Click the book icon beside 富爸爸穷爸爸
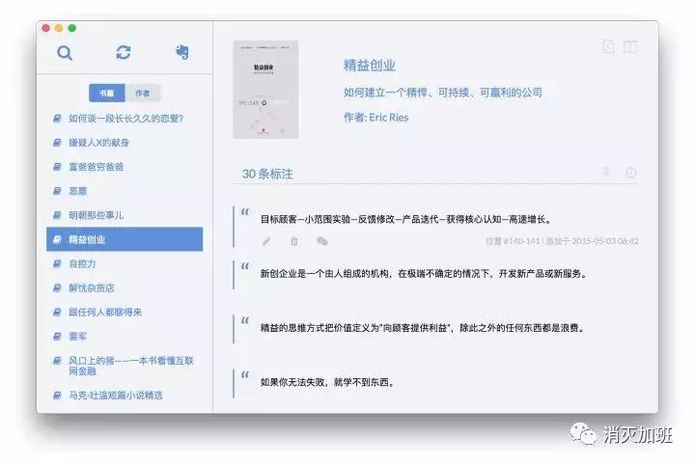 [x=57, y=167]
